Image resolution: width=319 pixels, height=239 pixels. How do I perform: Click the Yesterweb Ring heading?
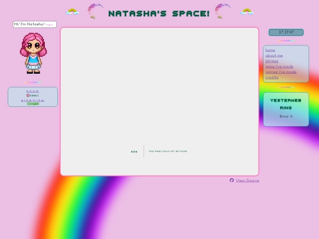coord(286,104)
